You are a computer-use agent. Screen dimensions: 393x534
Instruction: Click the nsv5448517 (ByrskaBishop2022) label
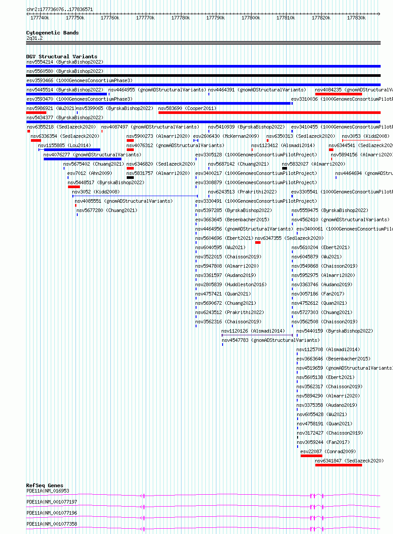pyautogui.click(x=106, y=182)
